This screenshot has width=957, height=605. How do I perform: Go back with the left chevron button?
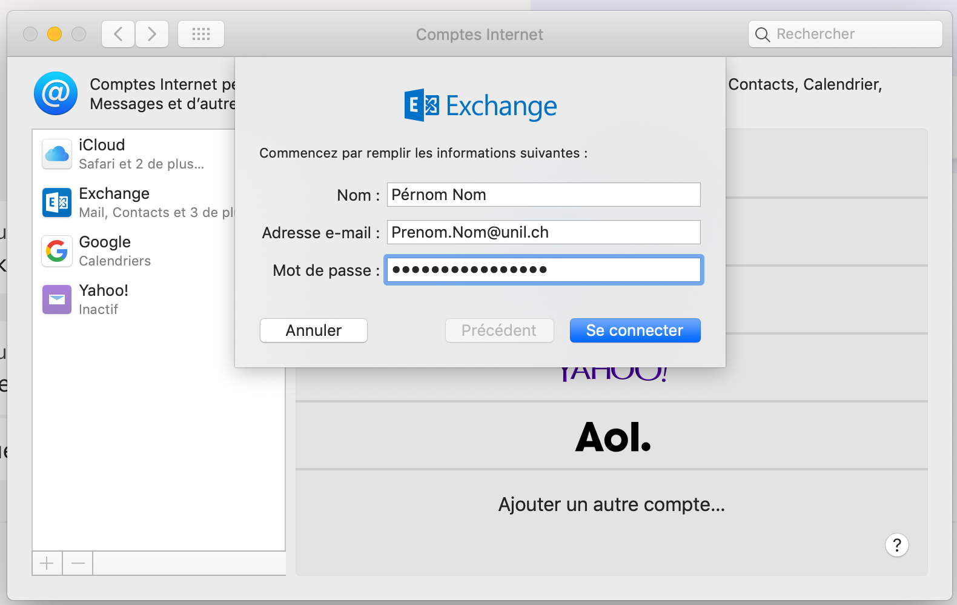click(x=119, y=34)
